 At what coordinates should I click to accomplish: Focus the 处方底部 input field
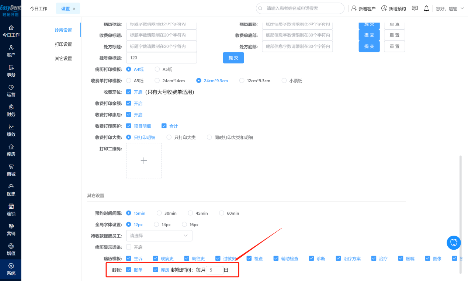pyautogui.click(x=297, y=46)
